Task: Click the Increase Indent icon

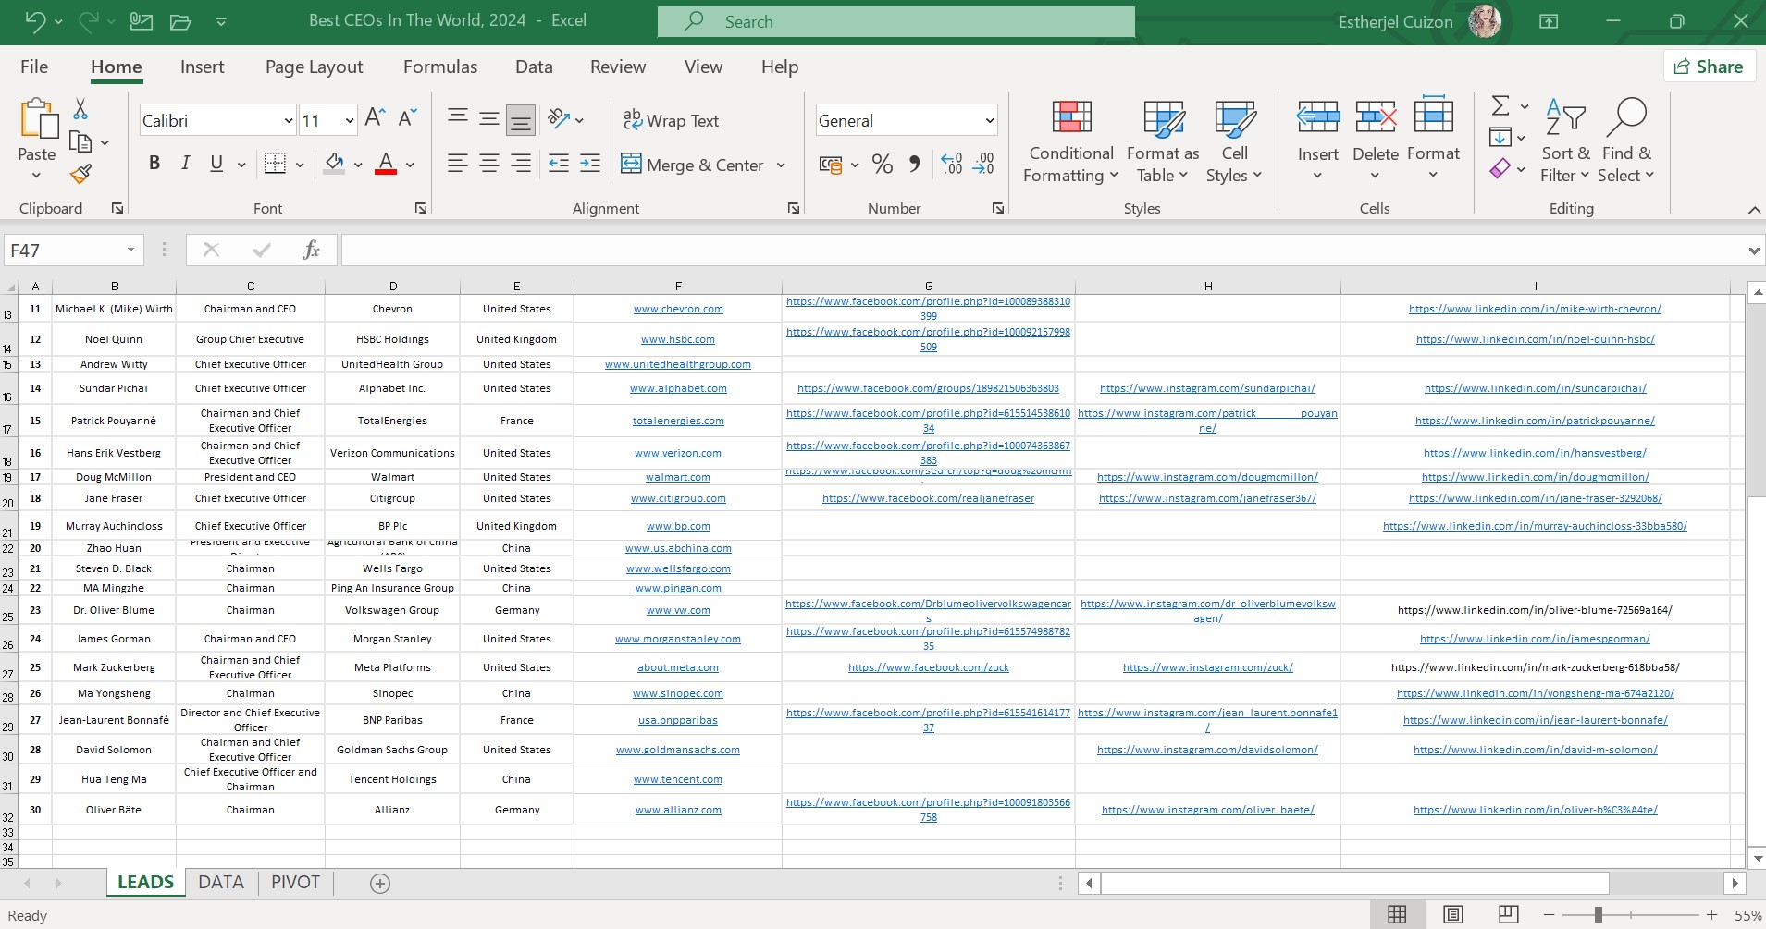Action: pos(590,164)
